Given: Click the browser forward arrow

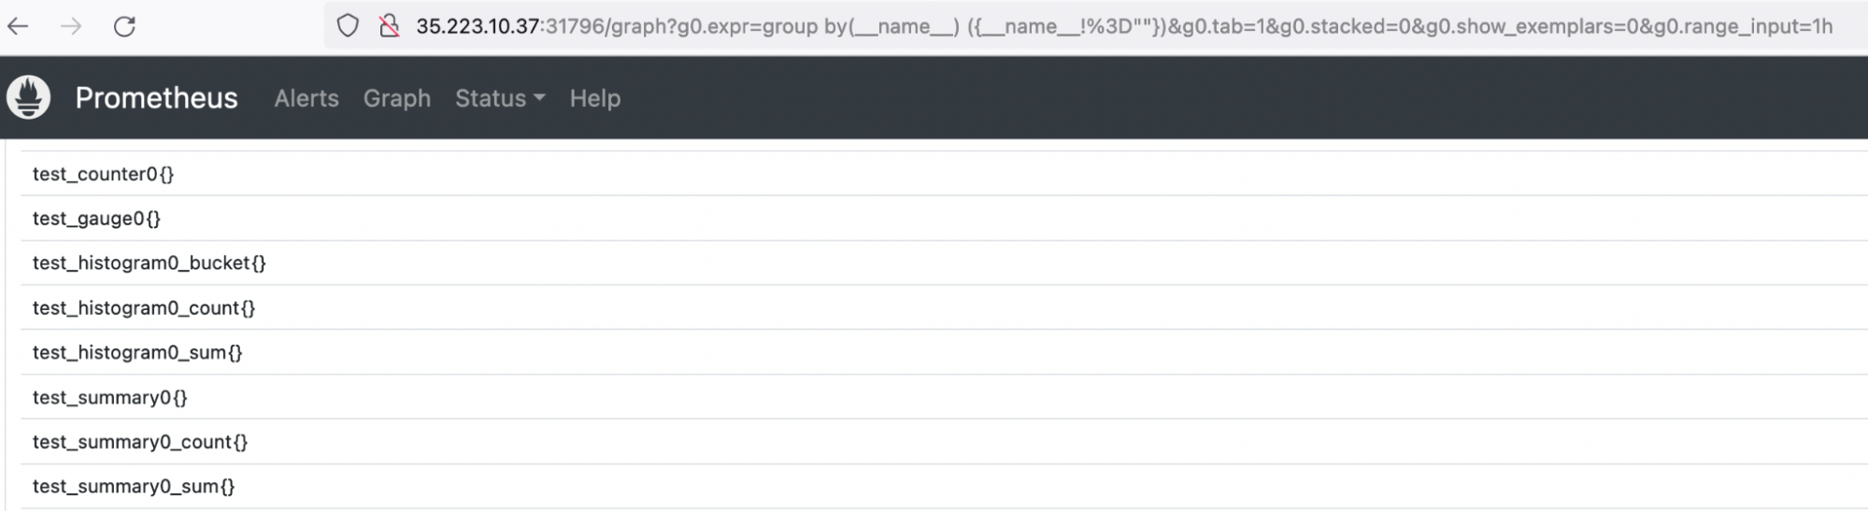Looking at the screenshot, I should click(71, 26).
